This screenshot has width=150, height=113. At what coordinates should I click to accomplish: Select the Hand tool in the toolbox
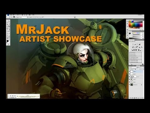7,39
